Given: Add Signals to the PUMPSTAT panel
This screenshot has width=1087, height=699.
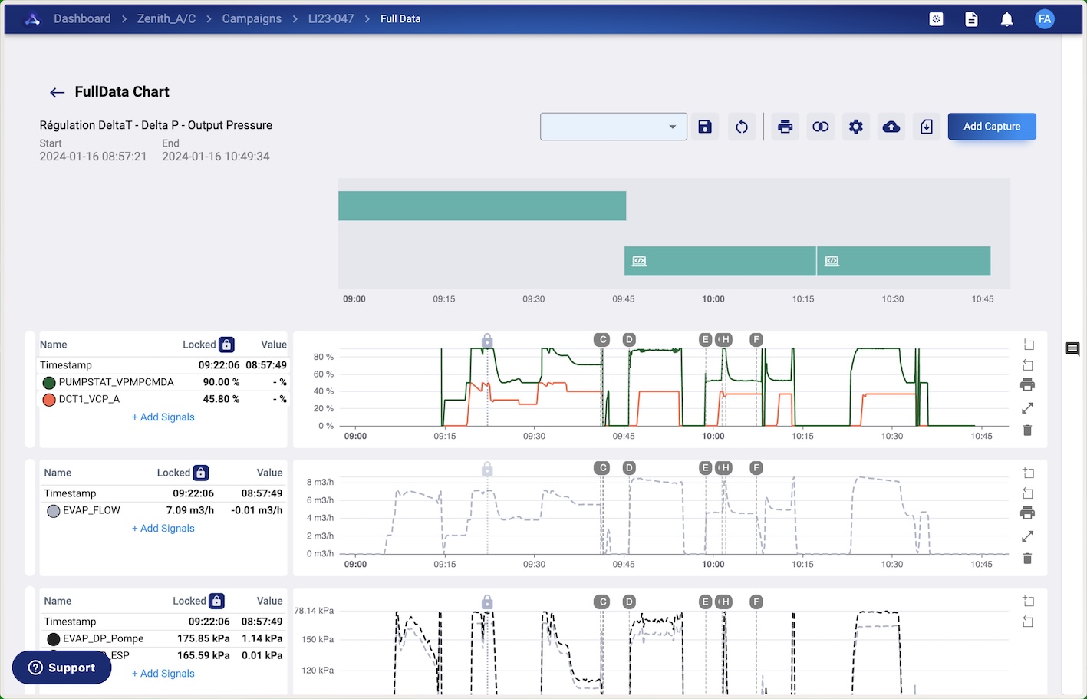Looking at the screenshot, I should 163,417.
